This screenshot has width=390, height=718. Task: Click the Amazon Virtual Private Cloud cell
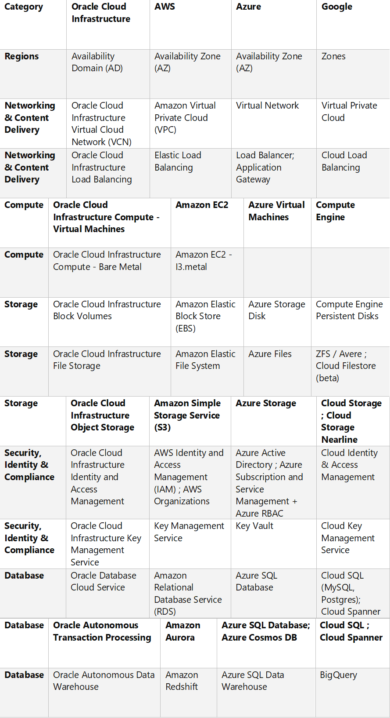coord(185,117)
